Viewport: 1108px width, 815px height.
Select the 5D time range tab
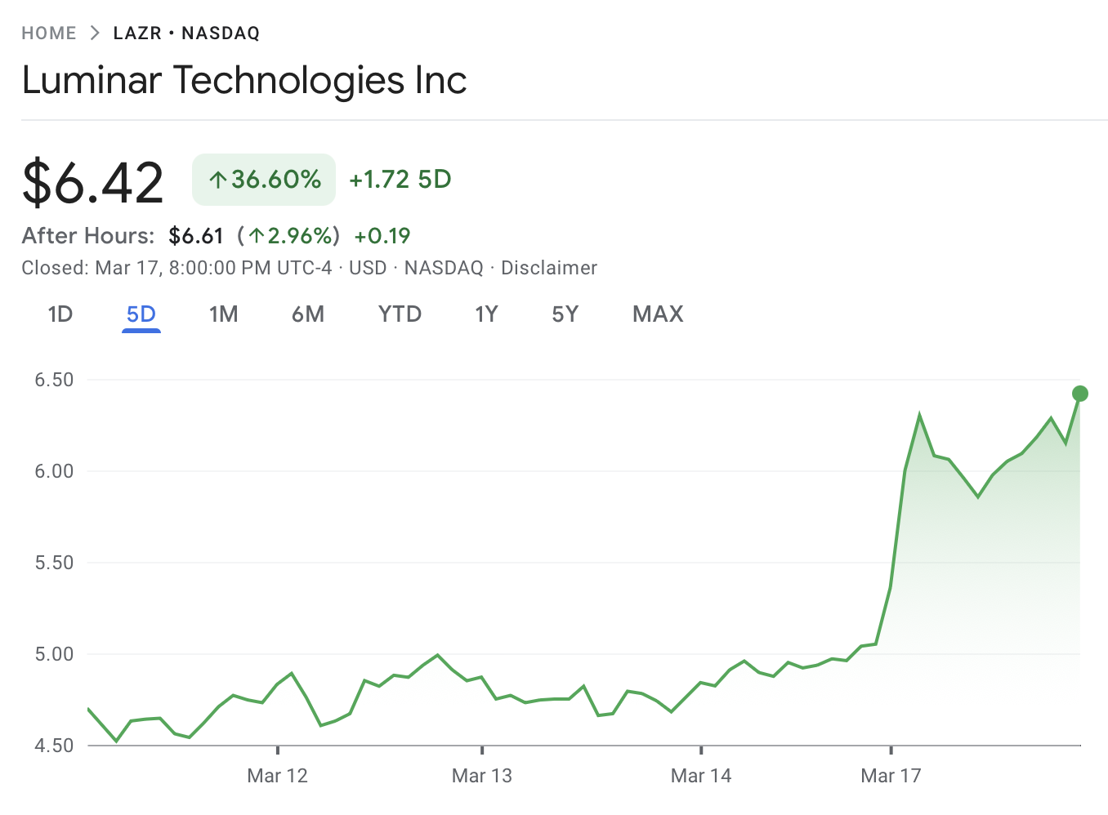click(141, 314)
